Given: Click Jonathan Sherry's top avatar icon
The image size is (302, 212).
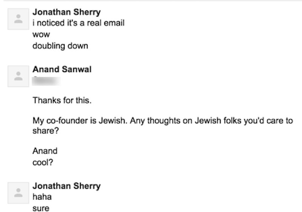Looking at the screenshot, I should tap(18, 19).
